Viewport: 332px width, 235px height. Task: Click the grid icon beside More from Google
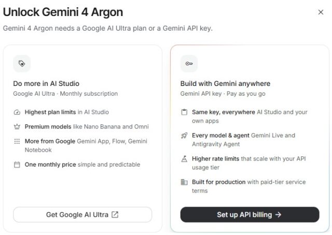click(17, 141)
